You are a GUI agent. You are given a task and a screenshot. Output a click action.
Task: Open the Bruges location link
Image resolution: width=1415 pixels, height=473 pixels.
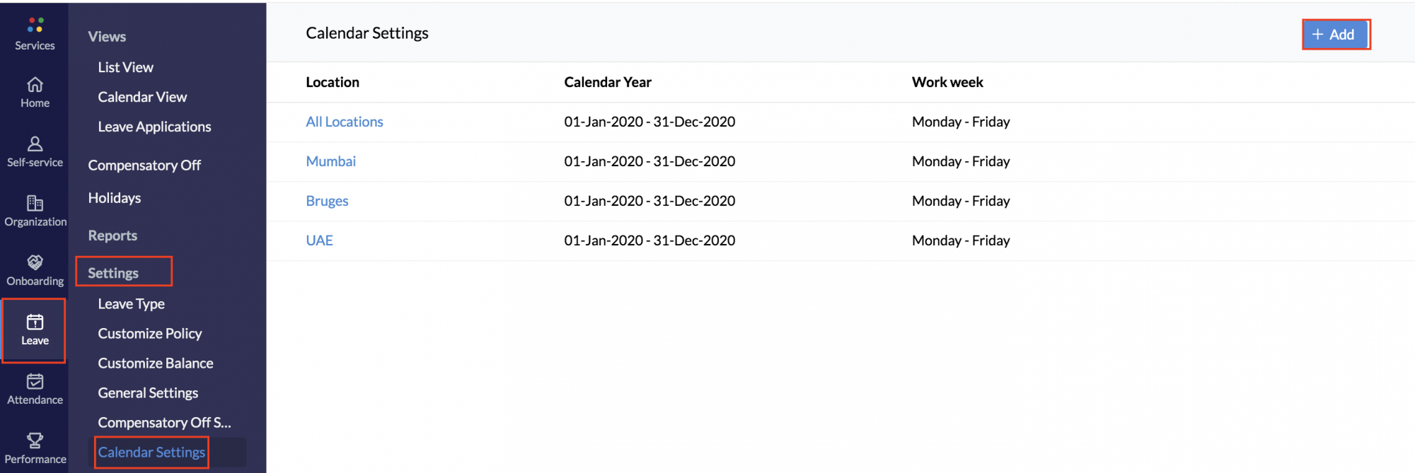[327, 201]
